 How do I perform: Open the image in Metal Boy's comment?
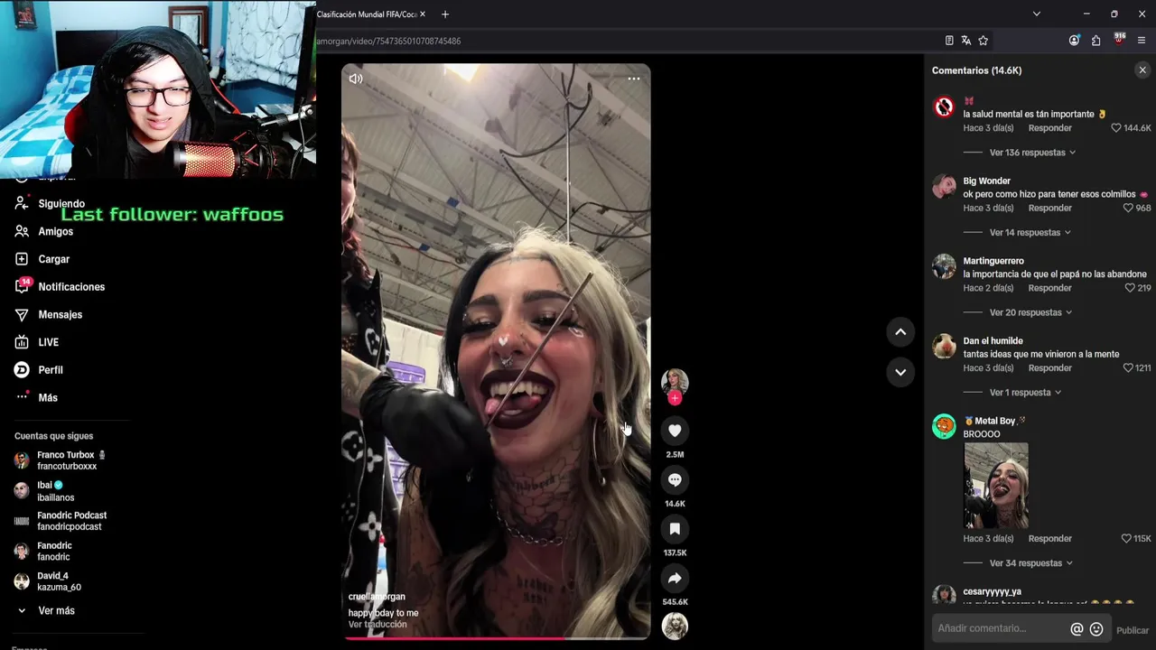tap(996, 486)
